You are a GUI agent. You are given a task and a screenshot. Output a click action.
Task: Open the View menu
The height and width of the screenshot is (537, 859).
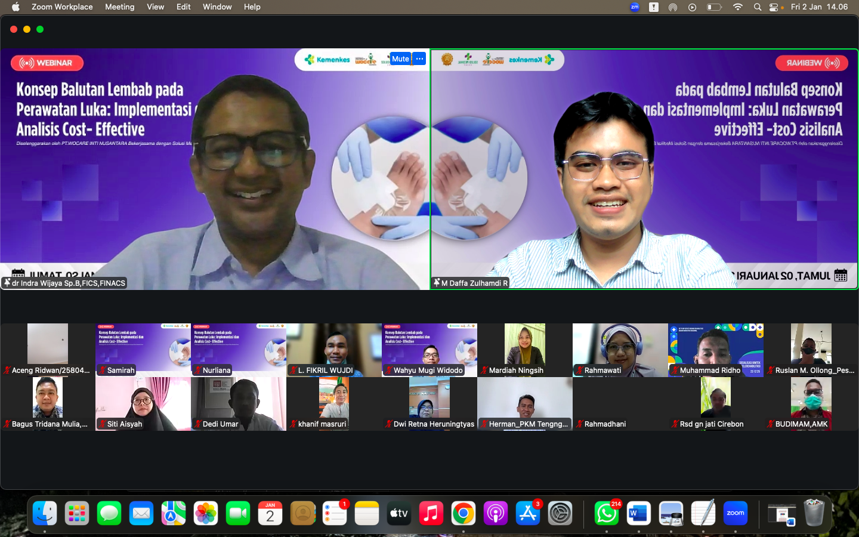[x=155, y=7]
